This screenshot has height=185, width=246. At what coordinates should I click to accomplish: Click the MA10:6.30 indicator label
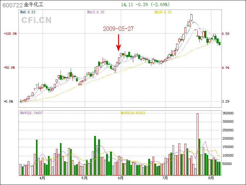[96, 12]
